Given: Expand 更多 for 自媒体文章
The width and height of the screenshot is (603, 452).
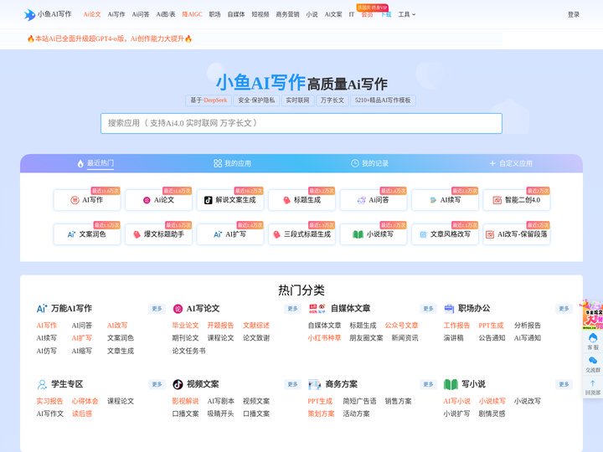Looking at the screenshot, I should pyautogui.click(x=429, y=309).
